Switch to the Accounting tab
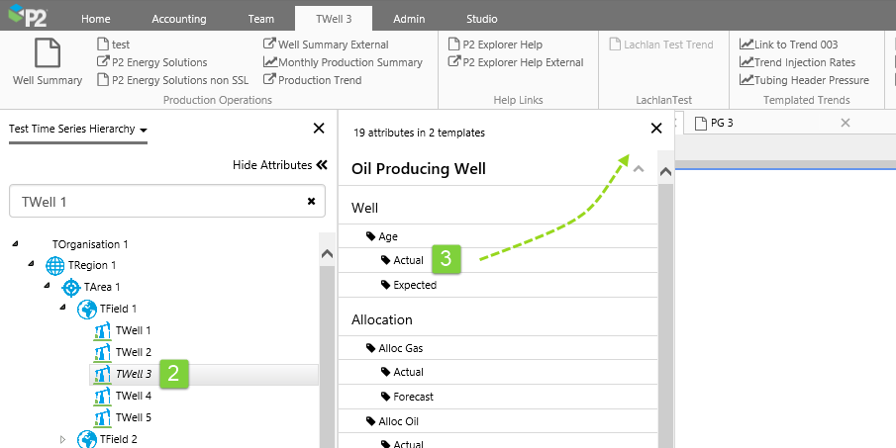 pyautogui.click(x=179, y=19)
